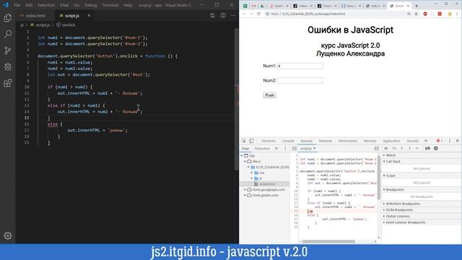This screenshot has height=260, width=462.
Task: Close script.js tab in DevTools Sources
Action: pos(315,148)
